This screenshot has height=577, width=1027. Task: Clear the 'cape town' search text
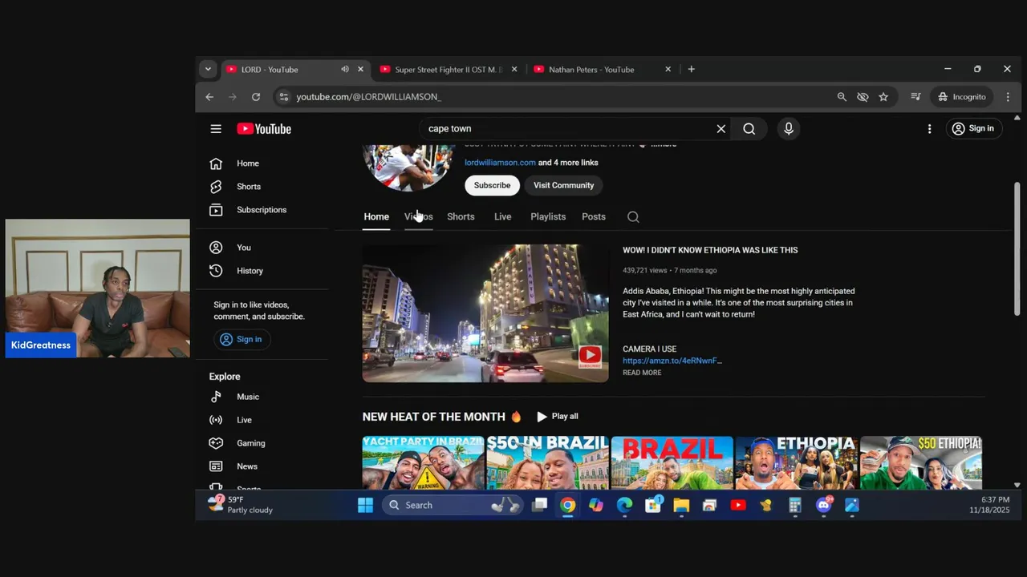pyautogui.click(x=721, y=129)
